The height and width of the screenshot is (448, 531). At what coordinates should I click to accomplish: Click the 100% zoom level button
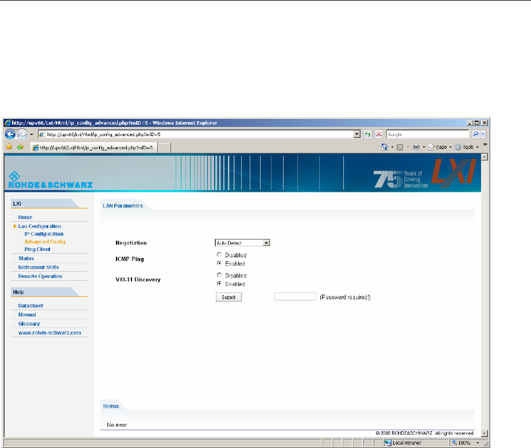tap(461, 443)
